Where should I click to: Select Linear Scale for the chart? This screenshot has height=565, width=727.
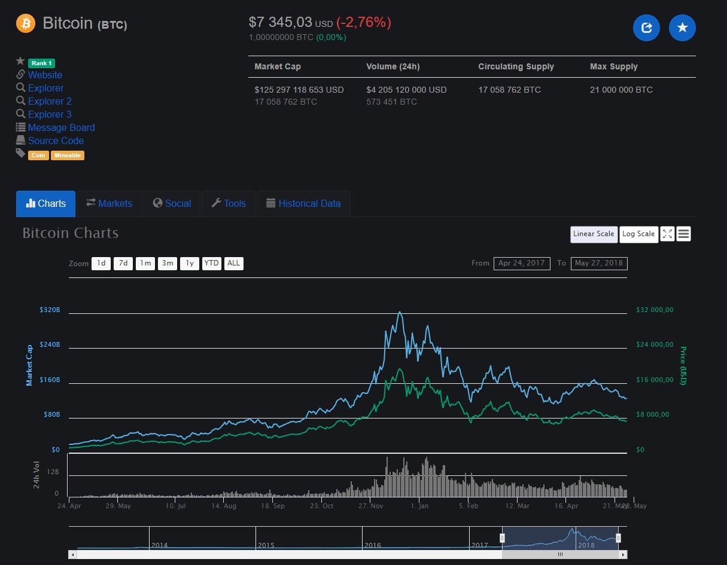pos(594,234)
